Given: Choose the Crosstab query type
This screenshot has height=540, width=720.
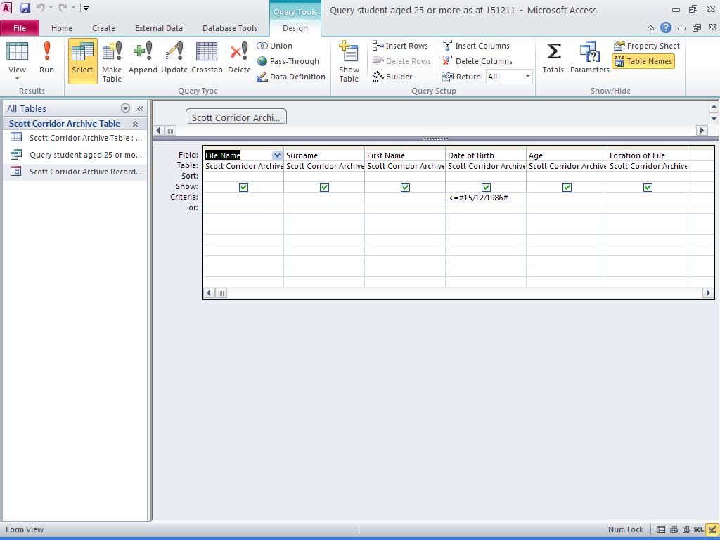Looking at the screenshot, I should [207, 58].
